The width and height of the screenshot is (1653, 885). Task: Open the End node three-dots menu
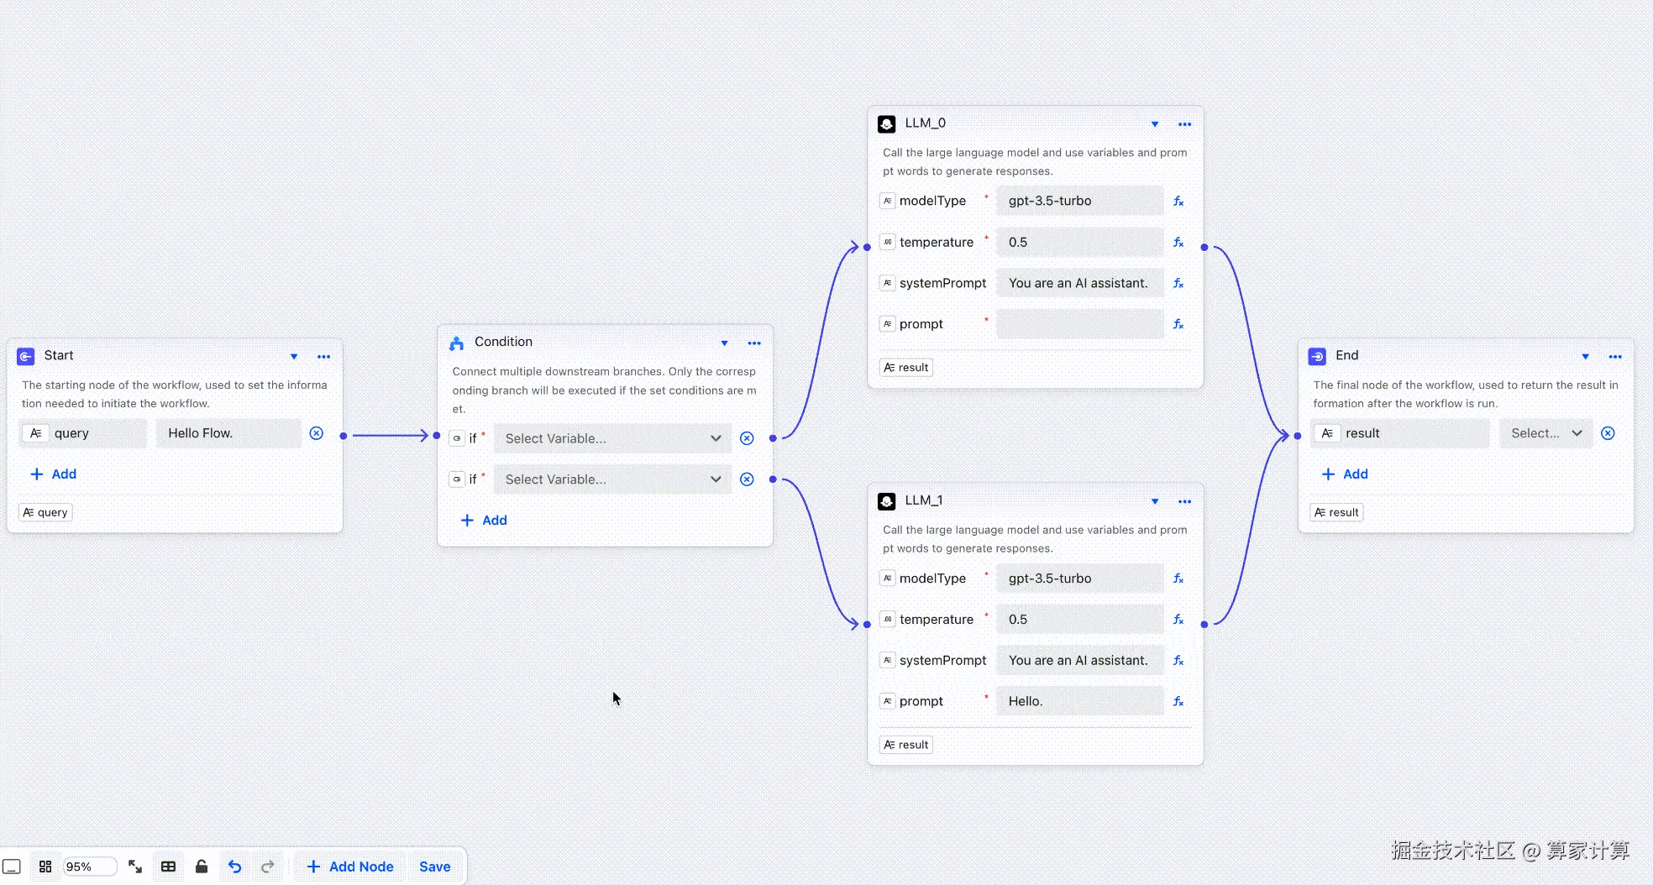(1615, 357)
